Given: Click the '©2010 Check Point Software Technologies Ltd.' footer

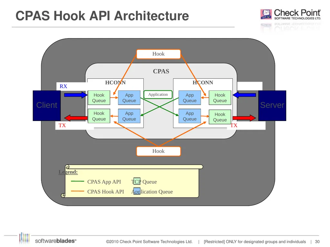Looking at the screenshot, I should (149, 242).
